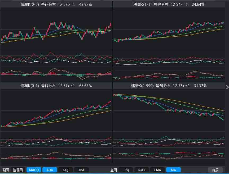
Task: Switch the sub-chart to 遗漏图
Action: pyautogui.click(x=18, y=170)
